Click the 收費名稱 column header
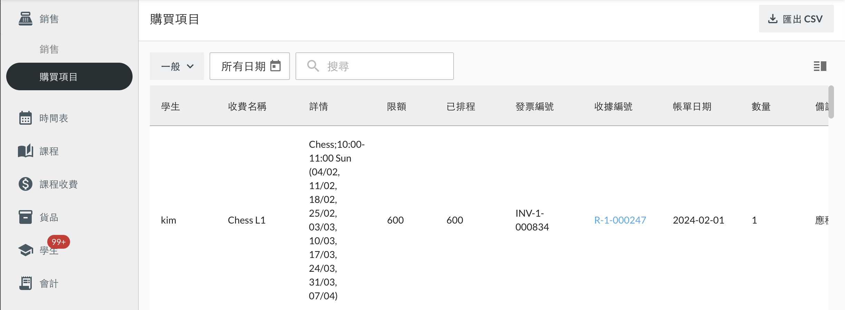Screen dimensions: 845x310 247,106
